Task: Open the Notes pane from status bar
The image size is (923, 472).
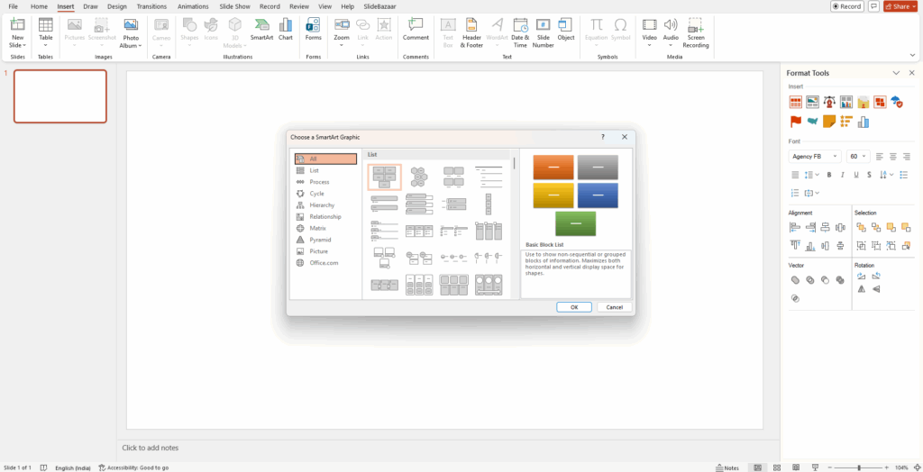Action: click(x=727, y=467)
